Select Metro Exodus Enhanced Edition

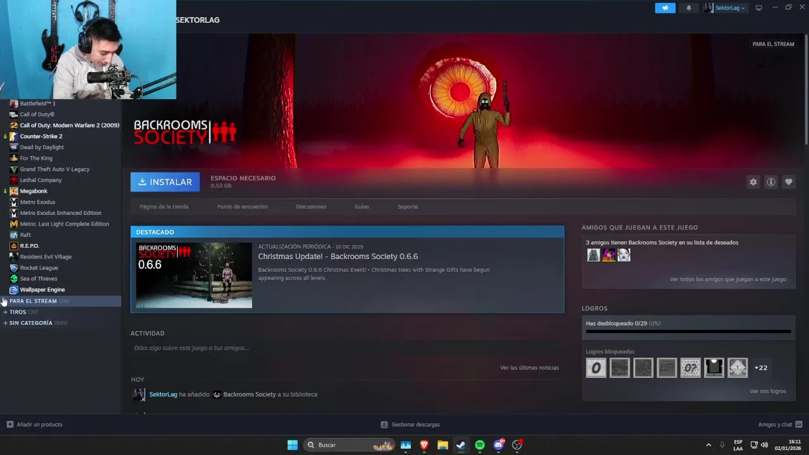pos(61,213)
